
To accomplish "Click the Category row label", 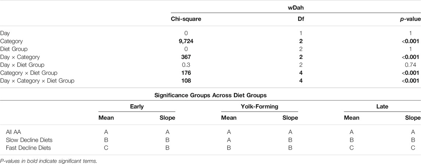I will click(x=11, y=41).
